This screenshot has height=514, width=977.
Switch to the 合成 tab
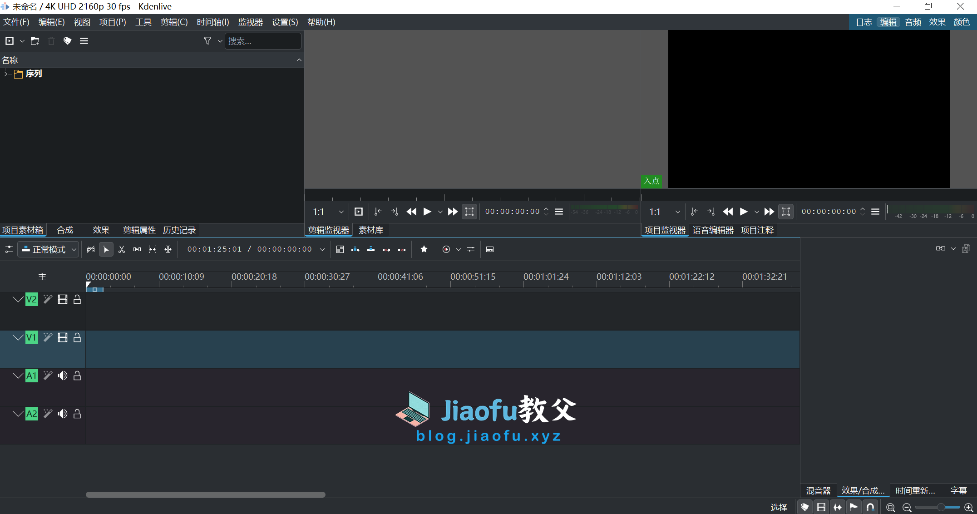pyautogui.click(x=65, y=230)
